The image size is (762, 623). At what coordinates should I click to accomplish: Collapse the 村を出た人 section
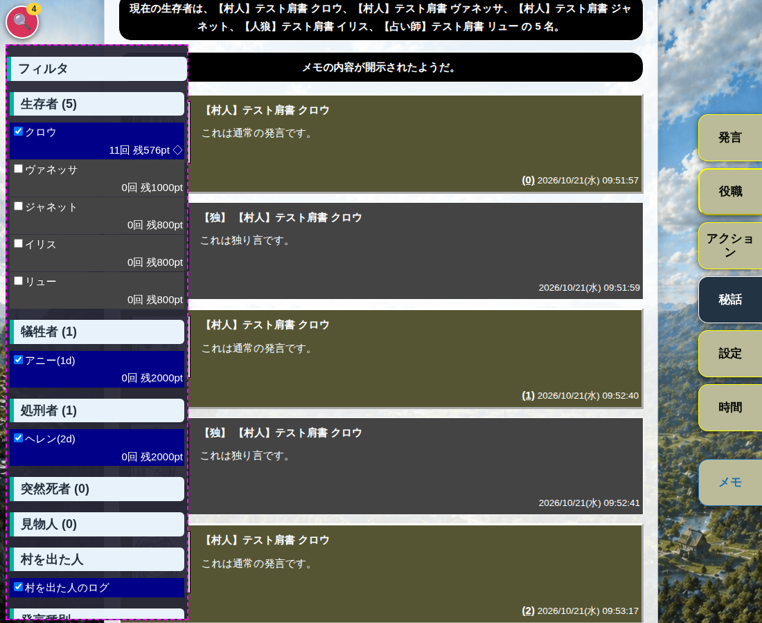click(97, 559)
